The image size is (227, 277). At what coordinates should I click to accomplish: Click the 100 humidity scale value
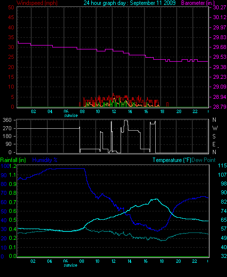5,166
